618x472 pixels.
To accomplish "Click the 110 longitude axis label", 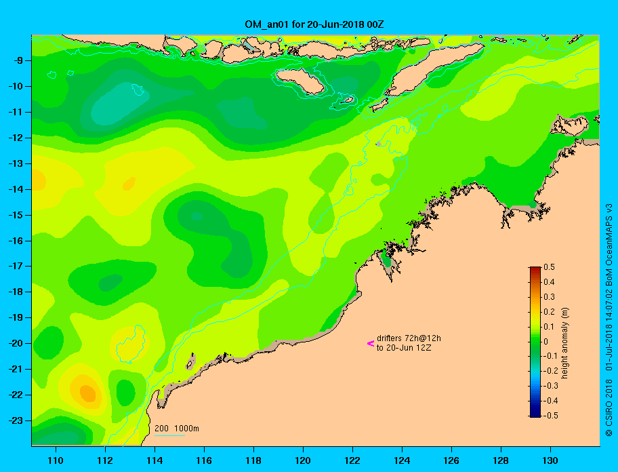I will (x=56, y=460).
